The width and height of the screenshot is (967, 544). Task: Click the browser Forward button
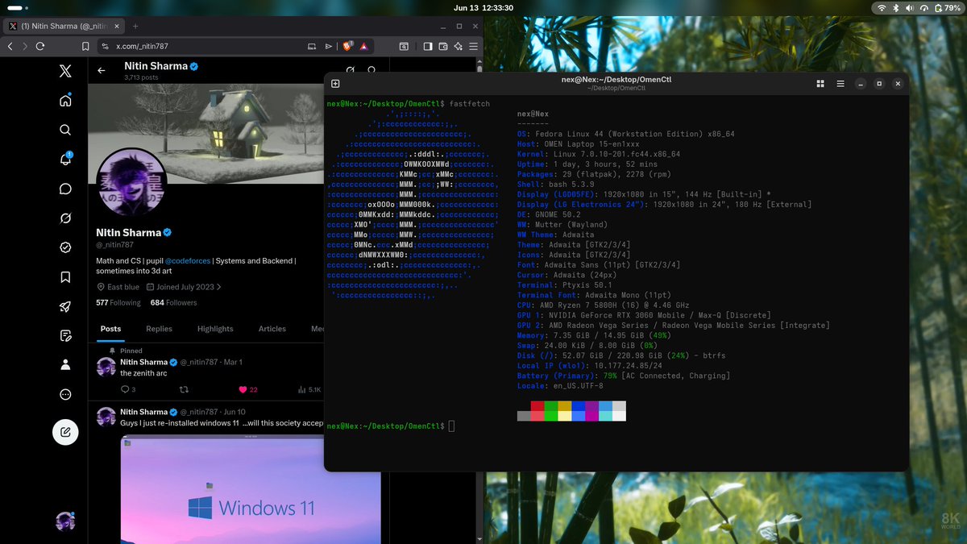coord(25,47)
